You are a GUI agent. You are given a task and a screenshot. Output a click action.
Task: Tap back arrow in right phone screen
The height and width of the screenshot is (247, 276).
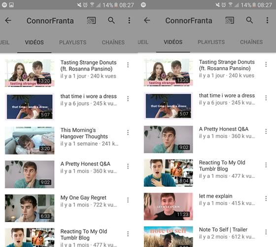(147, 20)
